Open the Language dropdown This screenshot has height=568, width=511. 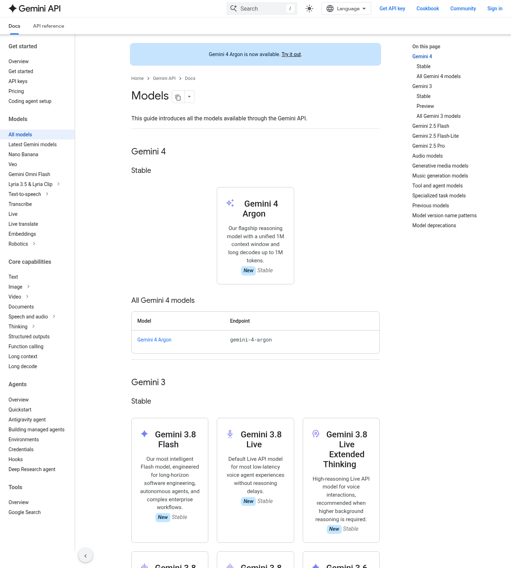coord(346,9)
